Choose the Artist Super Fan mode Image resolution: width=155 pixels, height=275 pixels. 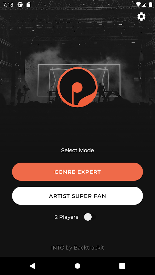[77, 196]
